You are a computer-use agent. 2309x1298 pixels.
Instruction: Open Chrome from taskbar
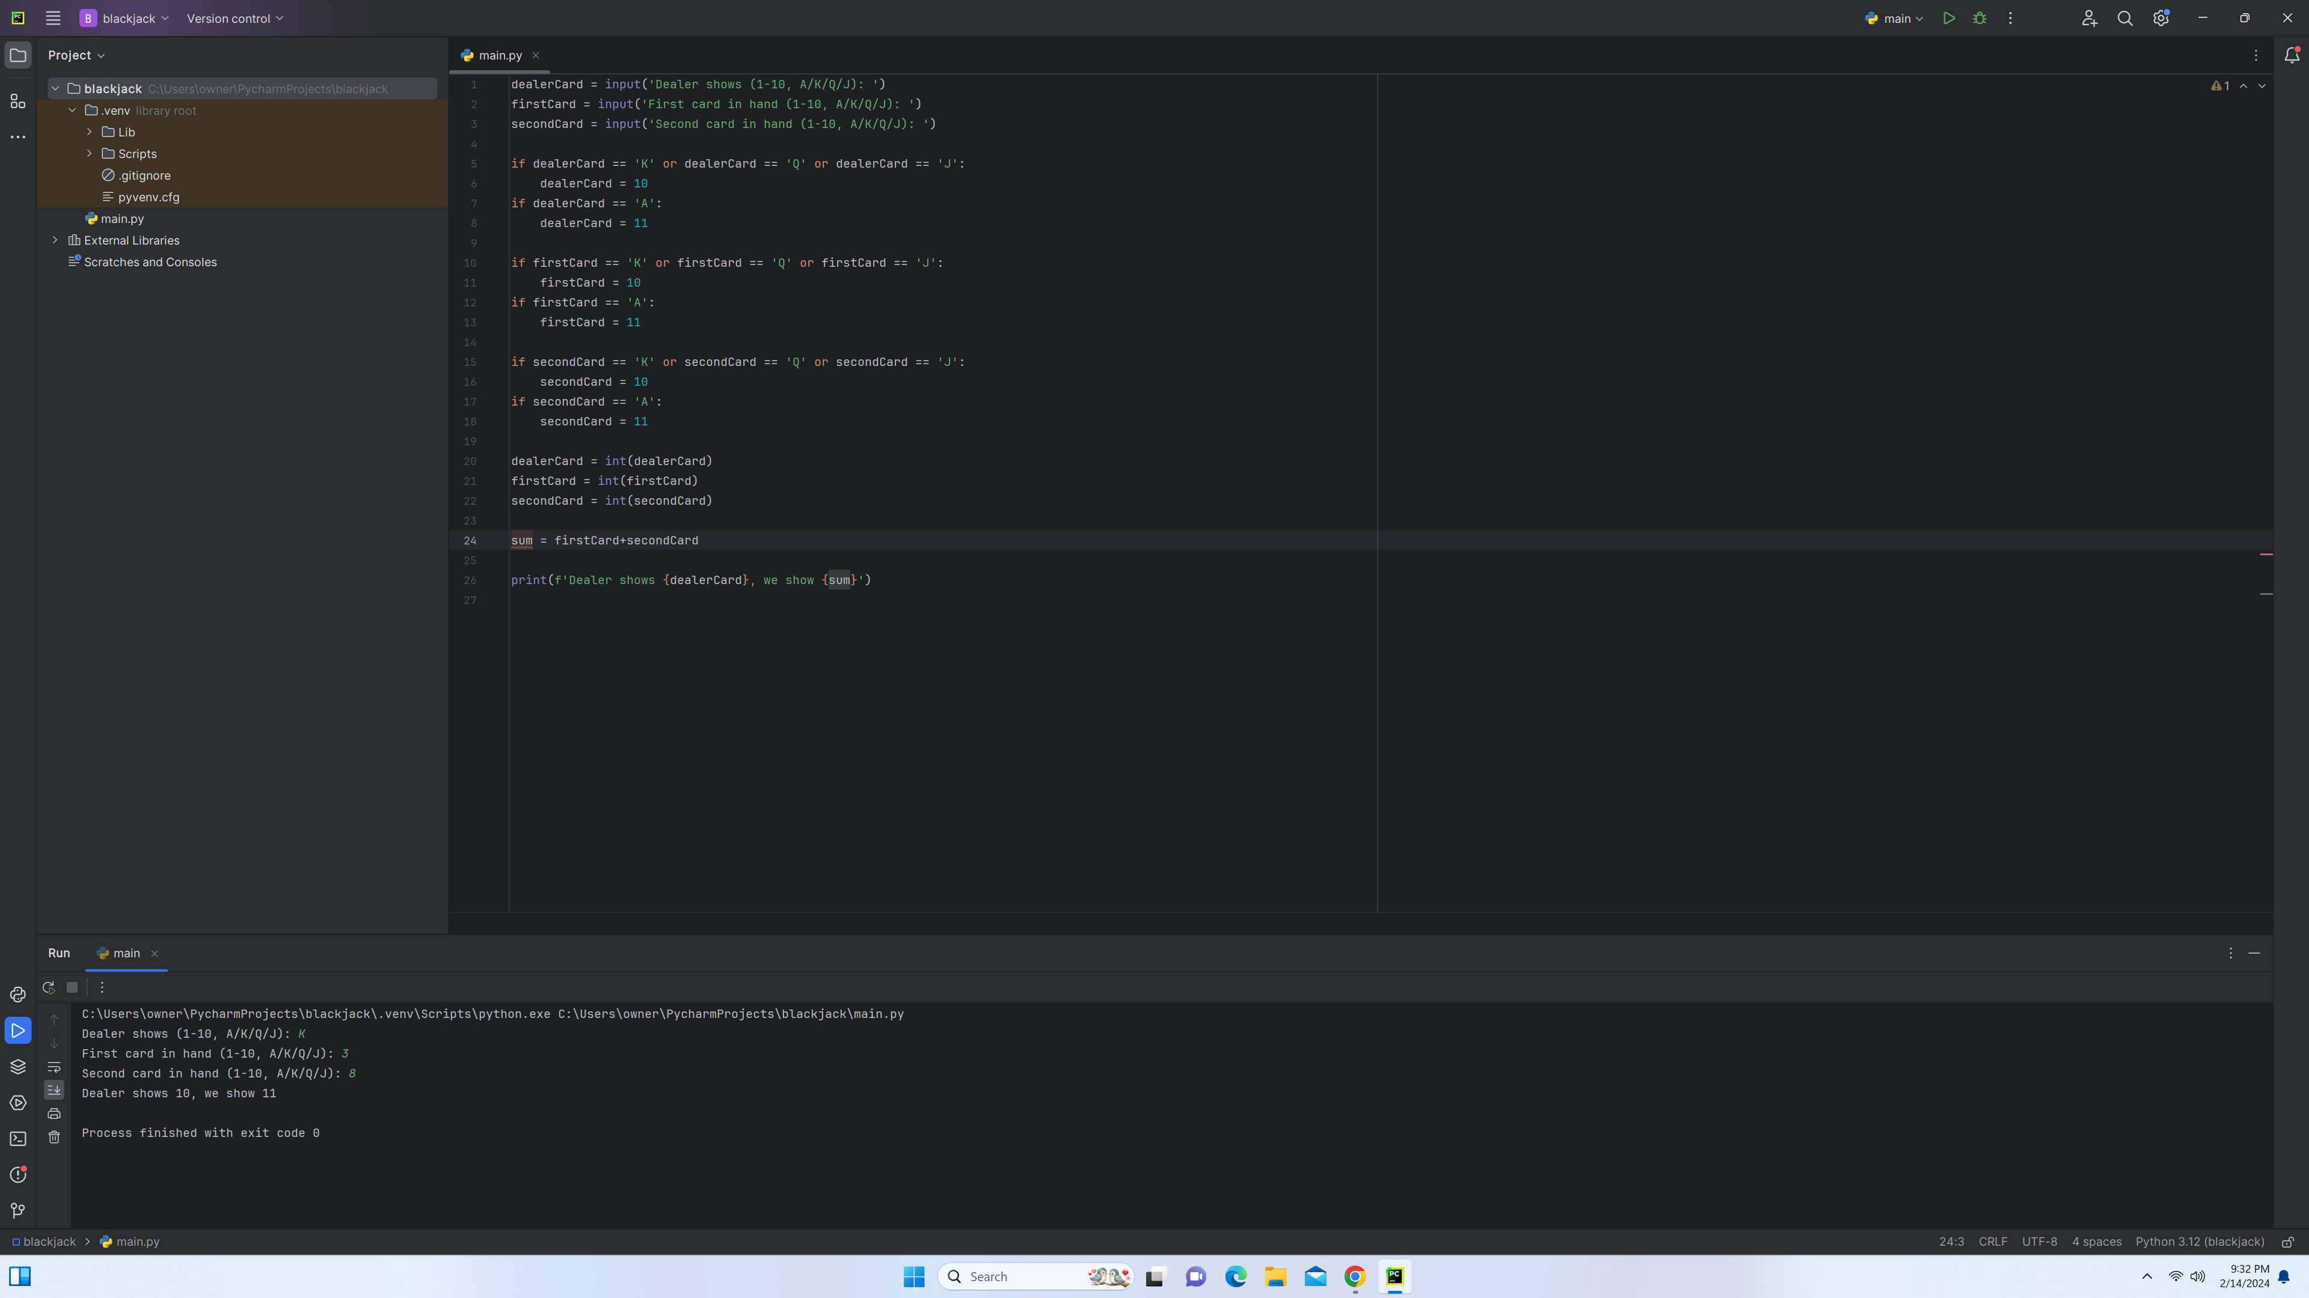[x=1354, y=1276]
